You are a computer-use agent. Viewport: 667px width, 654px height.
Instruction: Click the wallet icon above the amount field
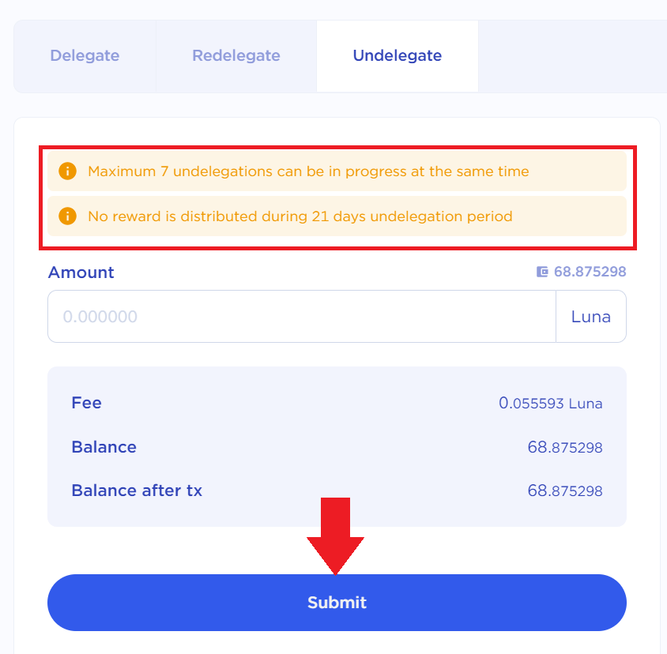point(542,272)
